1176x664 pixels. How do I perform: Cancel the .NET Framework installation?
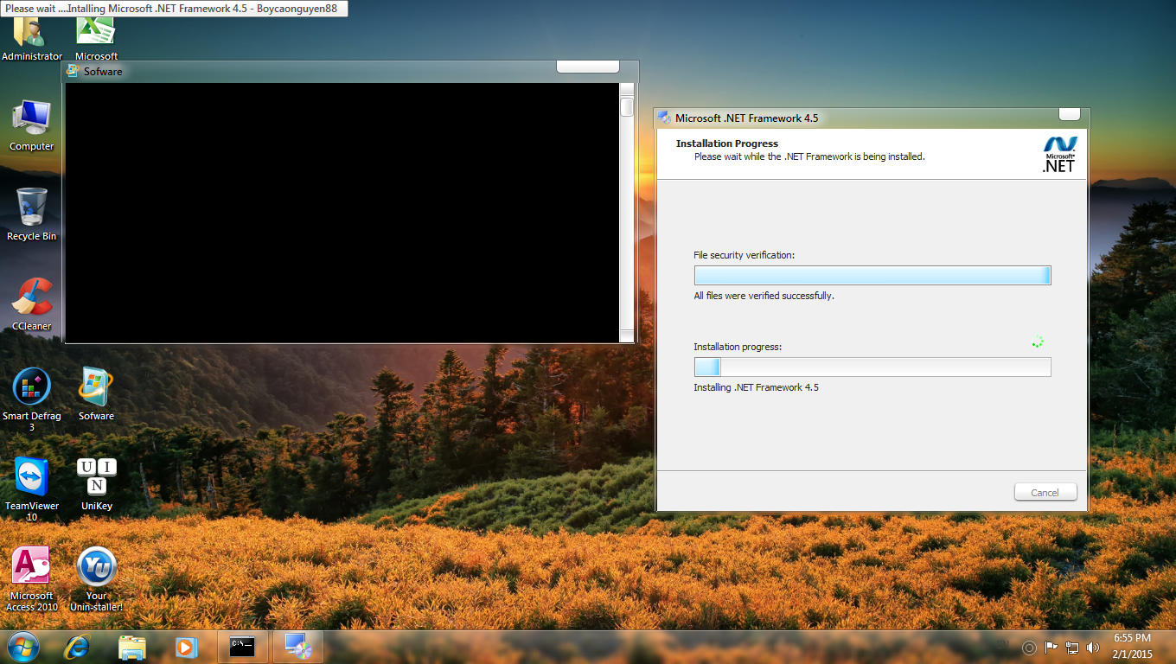coord(1045,492)
